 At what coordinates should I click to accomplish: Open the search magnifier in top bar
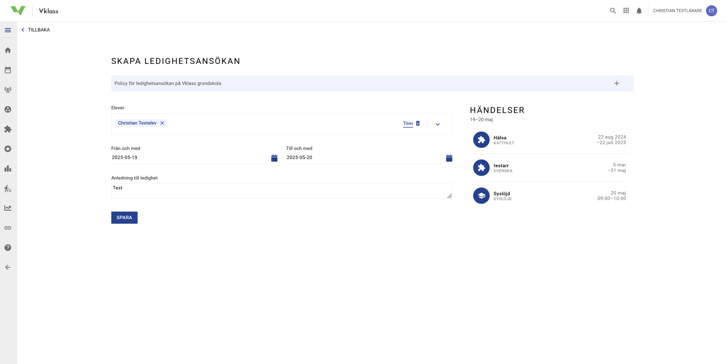point(613,11)
